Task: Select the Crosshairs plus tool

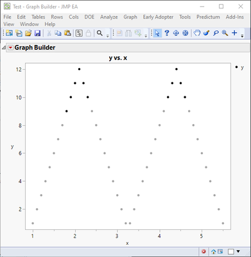Action: click(x=234, y=33)
